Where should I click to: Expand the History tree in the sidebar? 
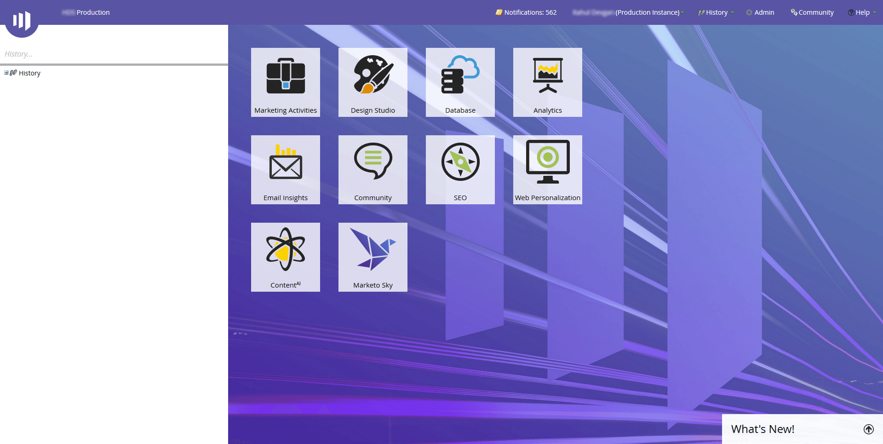[x=6, y=73]
